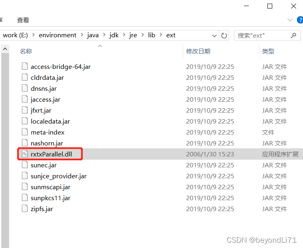Click the cldrdata.jar file icon
This screenshot has height=248, width=303.
point(25,77)
